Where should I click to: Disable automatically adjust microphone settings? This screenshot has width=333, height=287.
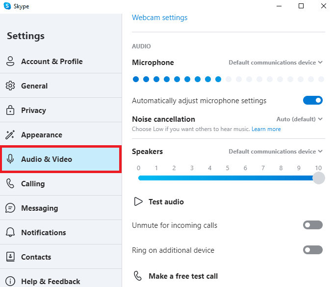click(312, 100)
